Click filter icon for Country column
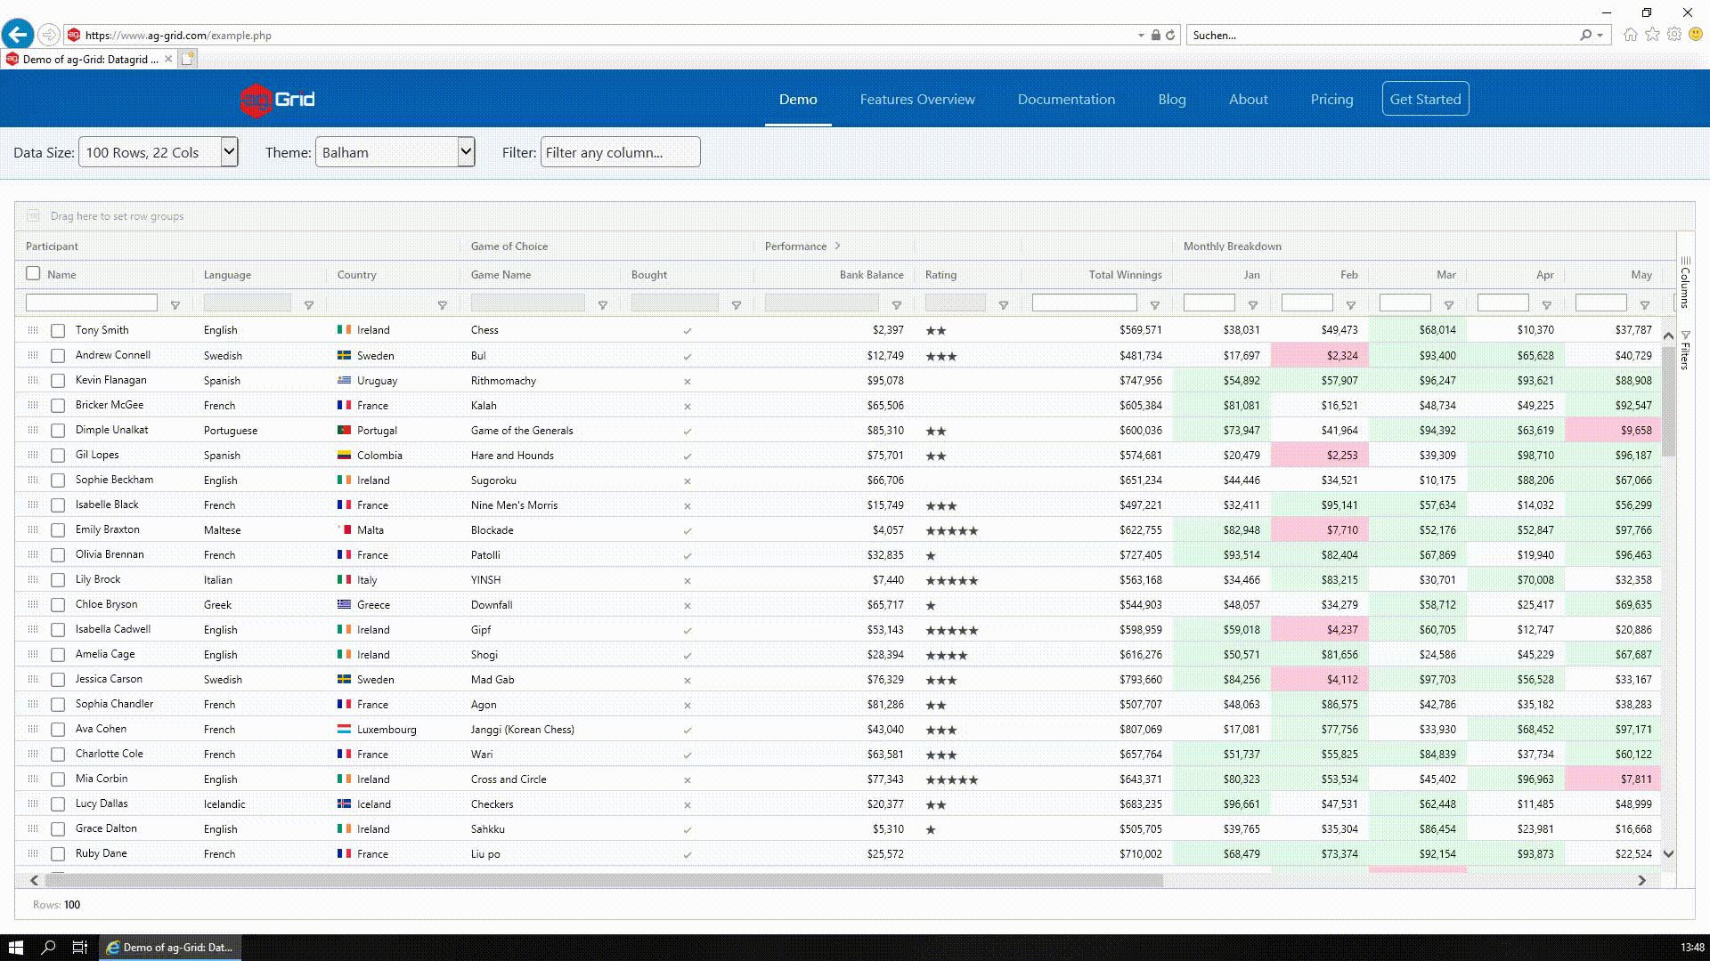 [x=443, y=305]
